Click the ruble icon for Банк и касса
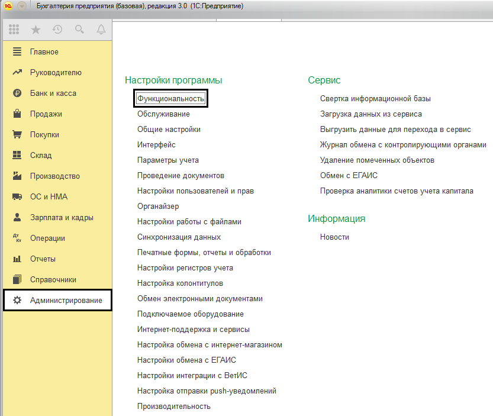The width and height of the screenshot is (493, 416). (x=17, y=93)
